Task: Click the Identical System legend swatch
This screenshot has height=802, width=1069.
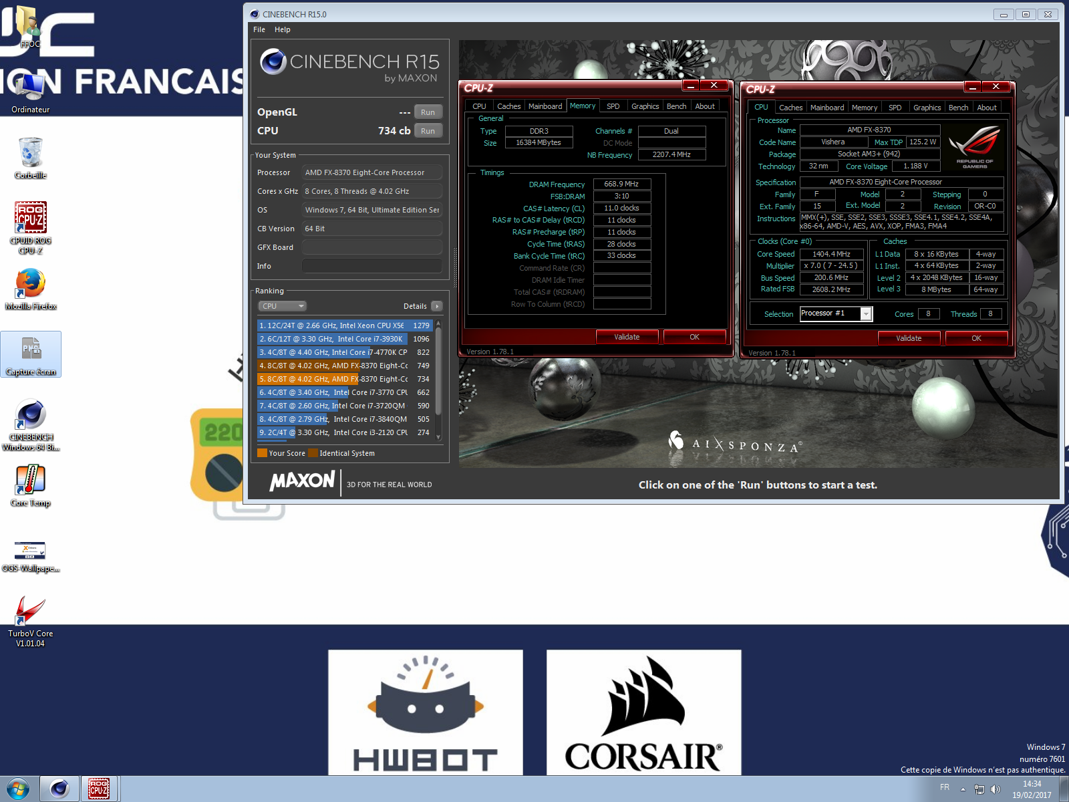Action: click(313, 453)
